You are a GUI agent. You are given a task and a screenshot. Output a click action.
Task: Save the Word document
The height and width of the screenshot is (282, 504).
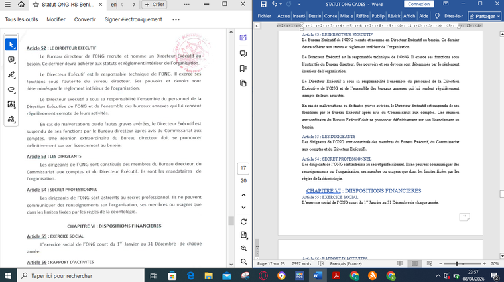263,4
